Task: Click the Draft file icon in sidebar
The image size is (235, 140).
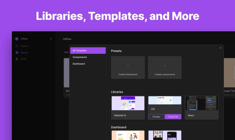Action: (17, 59)
